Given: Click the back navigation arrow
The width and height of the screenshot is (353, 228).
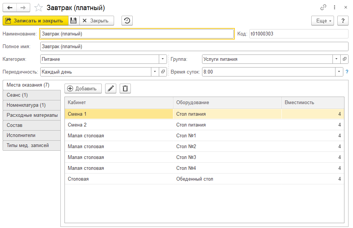Looking at the screenshot, I should coord(10,7).
